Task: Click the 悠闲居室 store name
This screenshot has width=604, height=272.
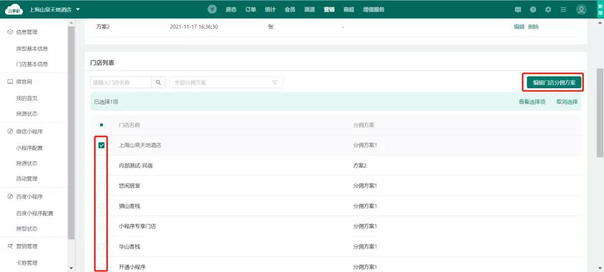Action: [129, 186]
